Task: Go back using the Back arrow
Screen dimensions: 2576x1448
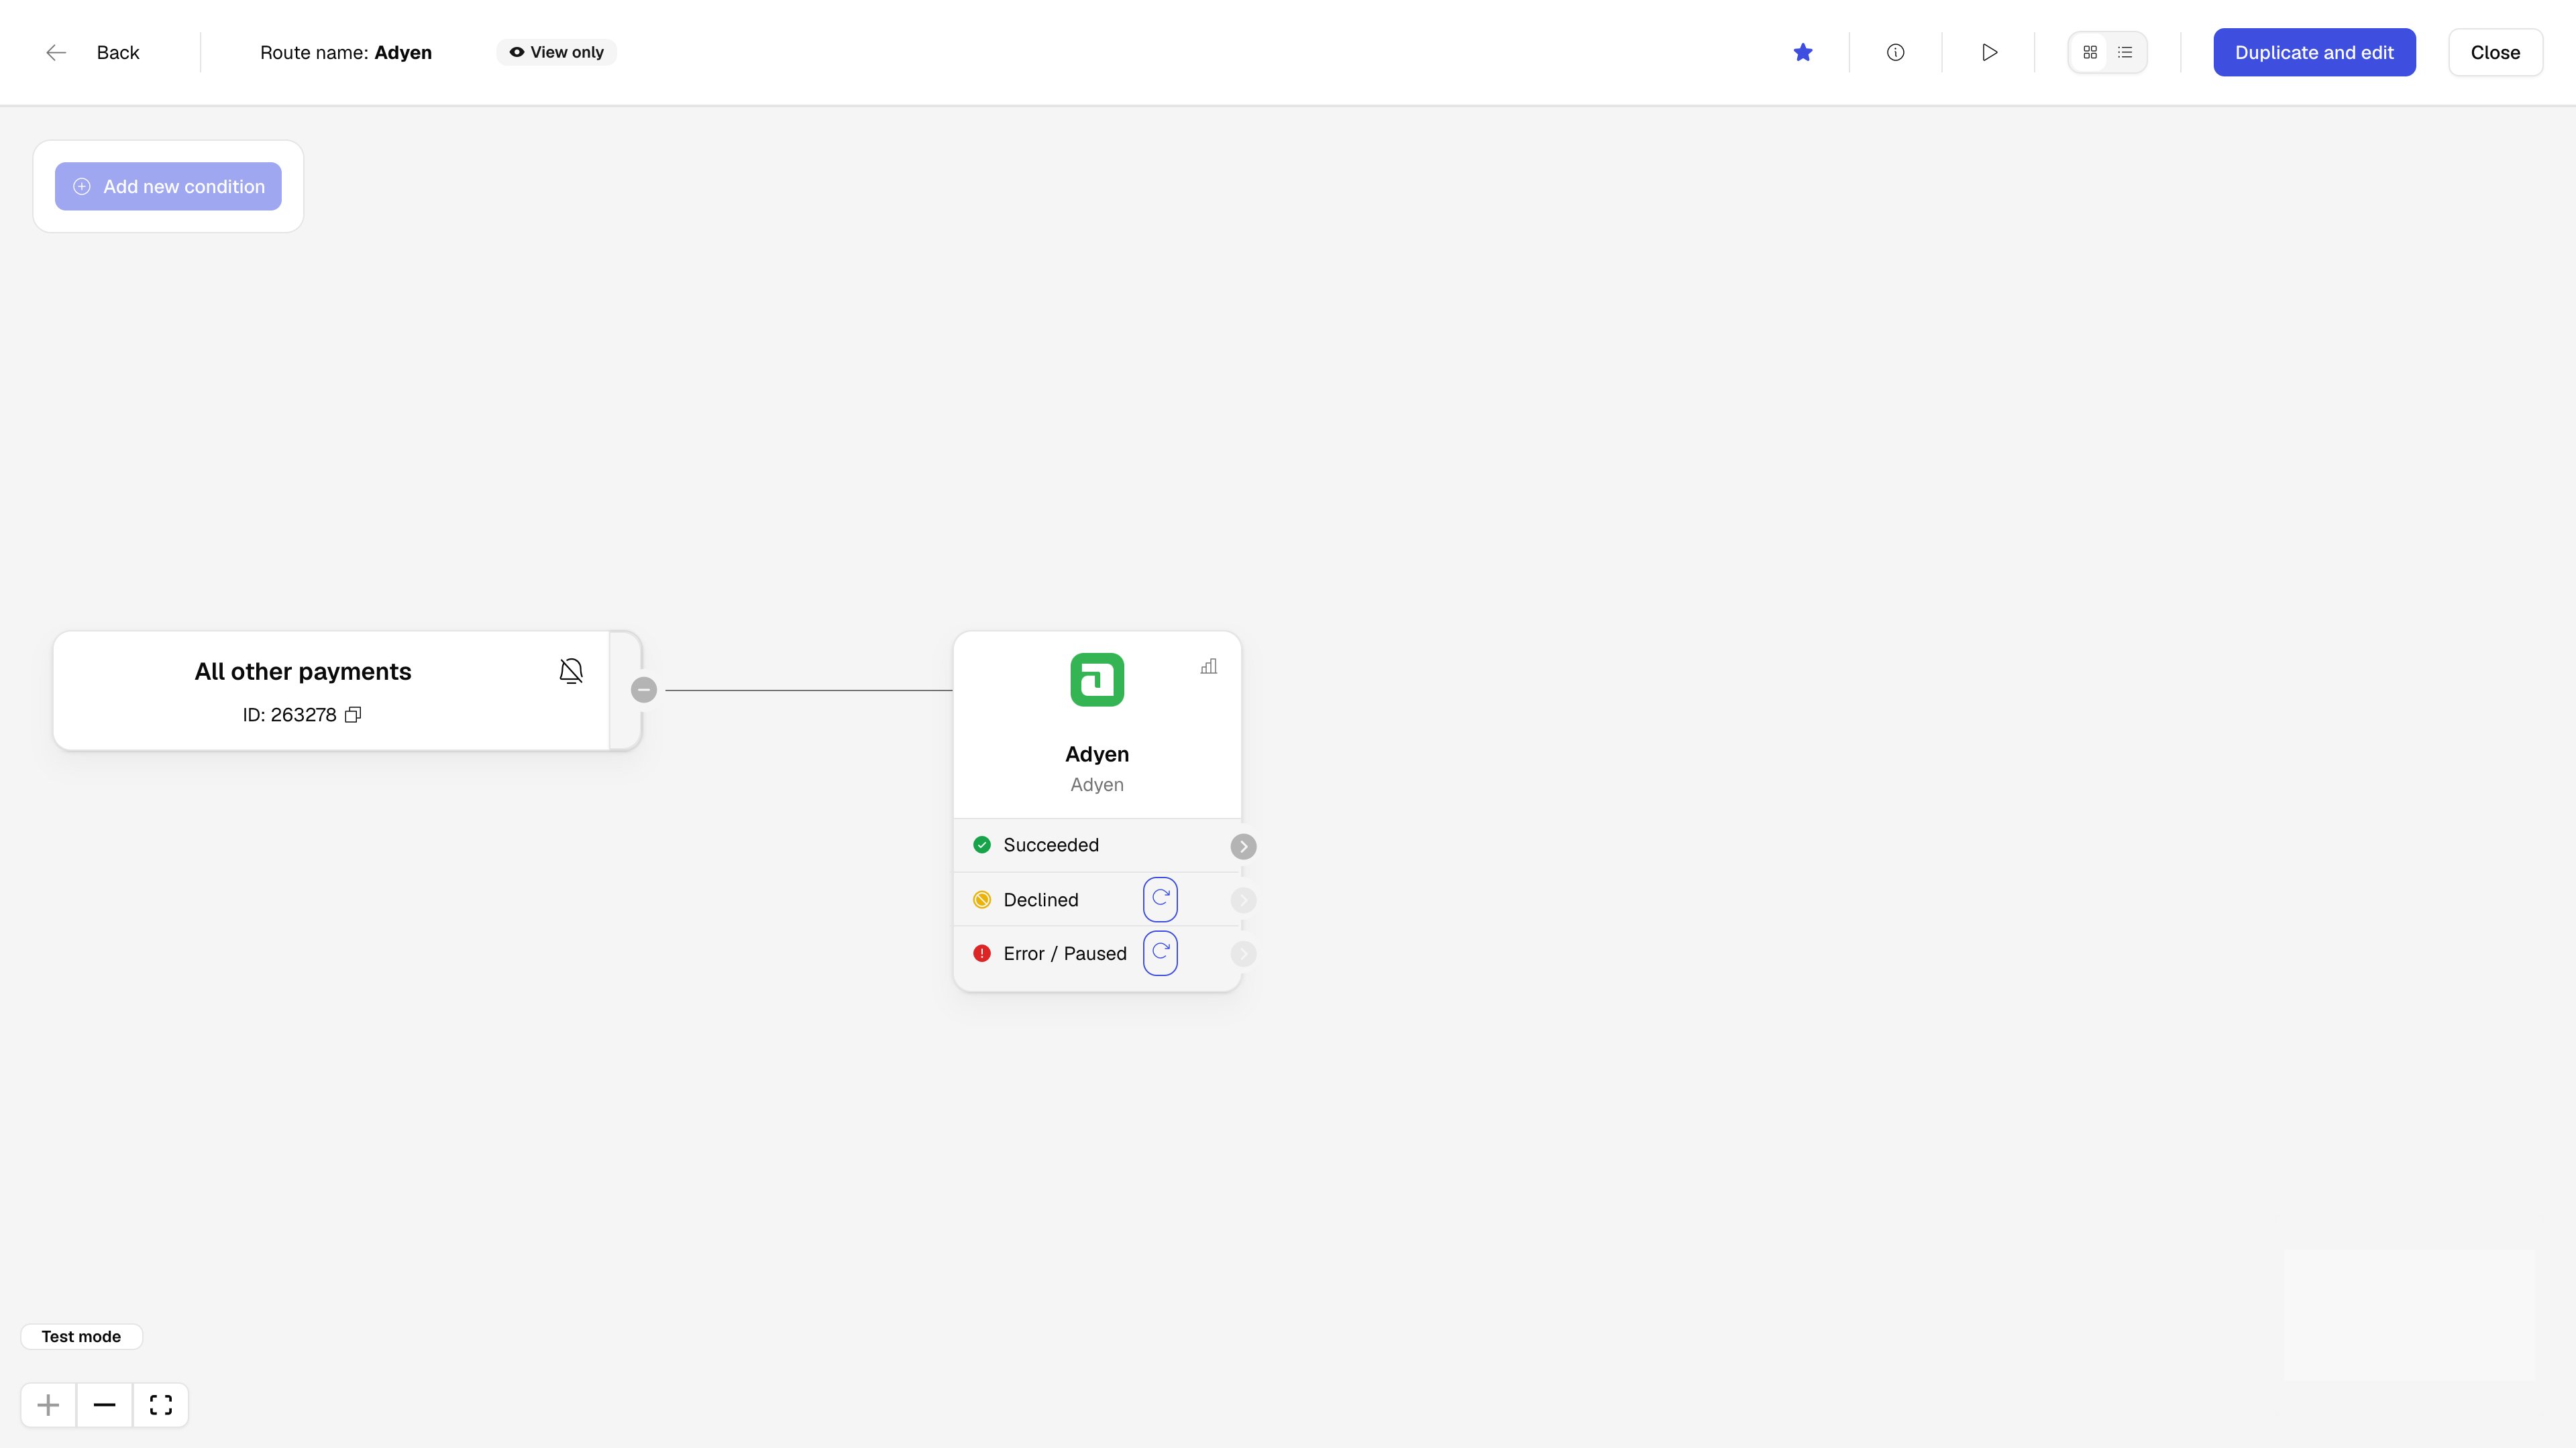Action: 56,53
